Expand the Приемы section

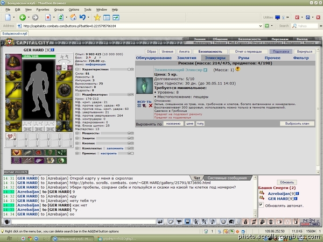pos(77,153)
